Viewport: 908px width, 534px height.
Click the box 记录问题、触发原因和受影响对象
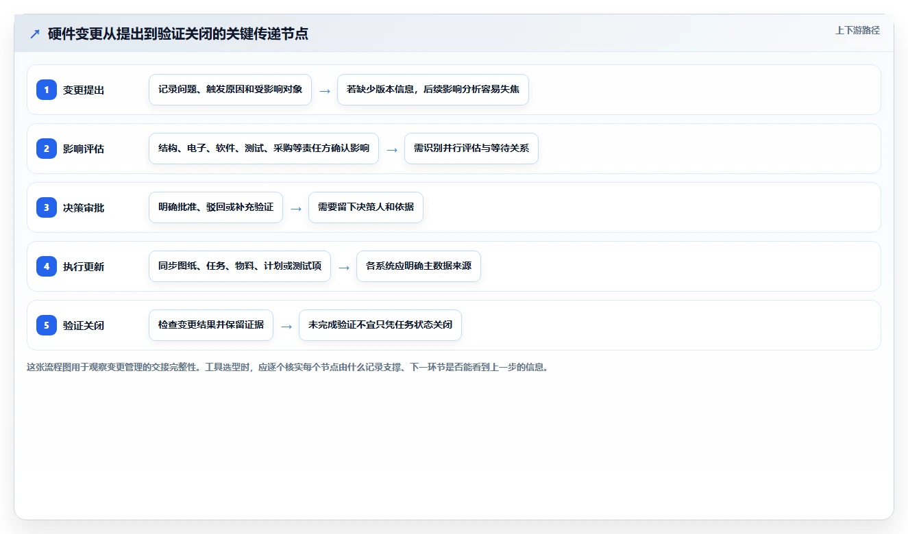(x=230, y=90)
